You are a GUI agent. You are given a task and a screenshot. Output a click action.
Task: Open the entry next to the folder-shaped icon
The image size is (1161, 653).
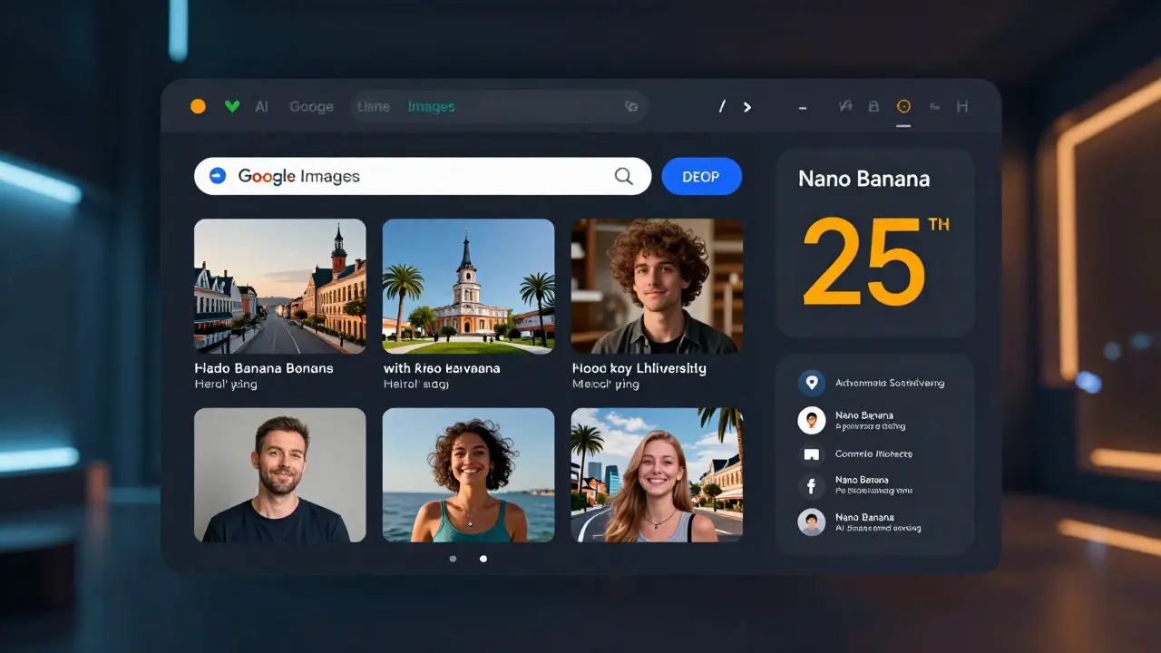pos(873,453)
